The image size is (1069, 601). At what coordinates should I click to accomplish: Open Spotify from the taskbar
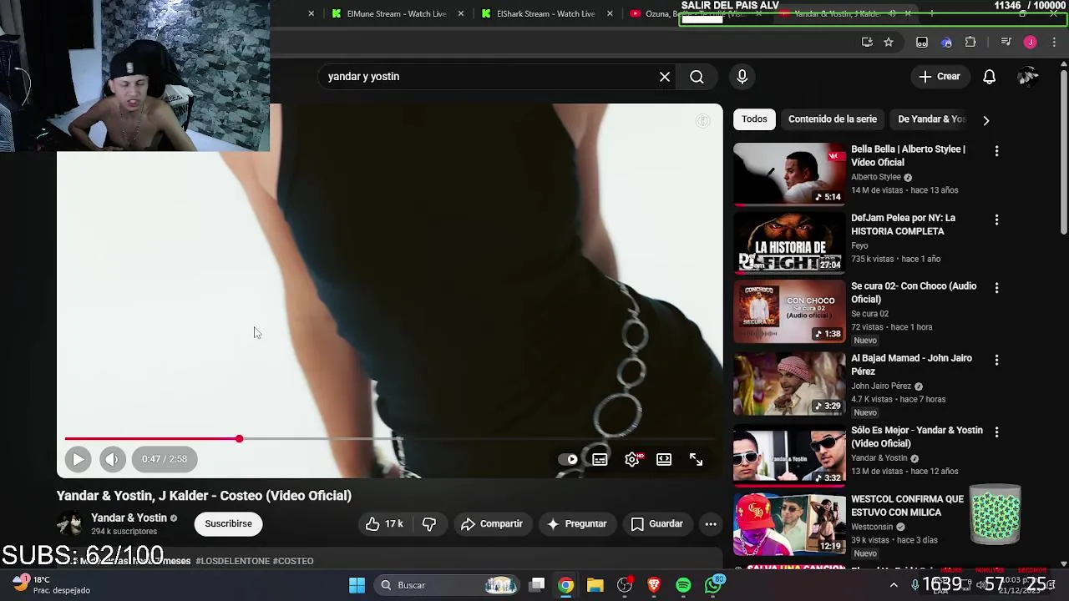coord(683,585)
